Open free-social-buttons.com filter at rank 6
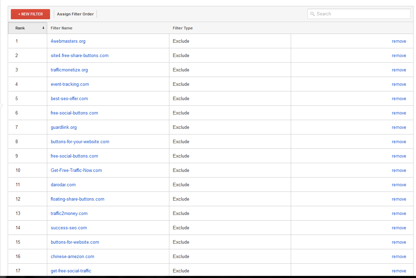The height and width of the screenshot is (278, 416). pyautogui.click(x=74, y=113)
